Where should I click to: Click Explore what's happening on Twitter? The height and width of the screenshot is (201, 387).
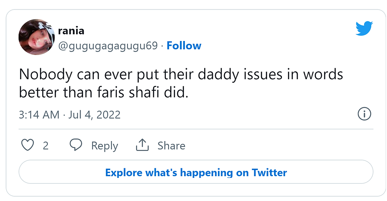(x=196, y=172)
